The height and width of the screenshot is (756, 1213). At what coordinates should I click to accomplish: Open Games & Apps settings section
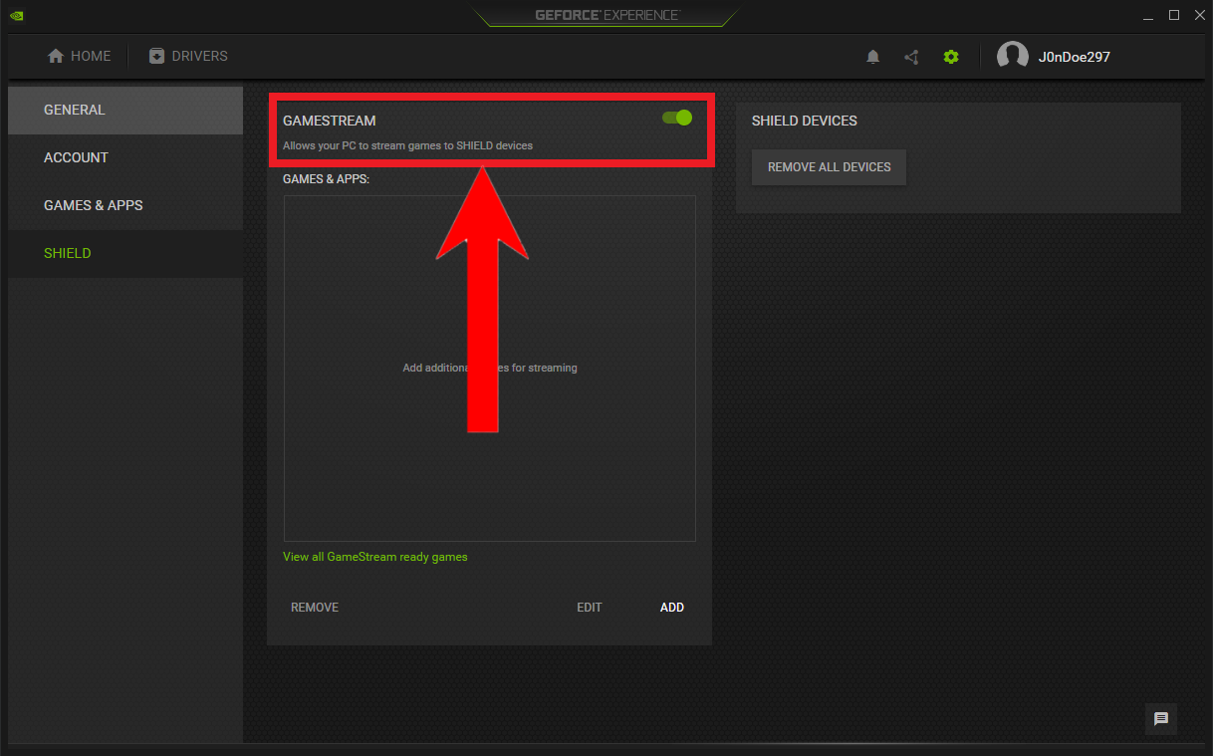[125, 205]
